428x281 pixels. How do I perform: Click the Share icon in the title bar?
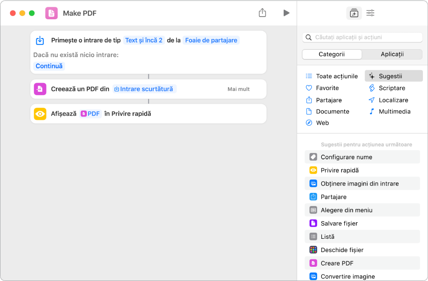(x=263, y=13)
